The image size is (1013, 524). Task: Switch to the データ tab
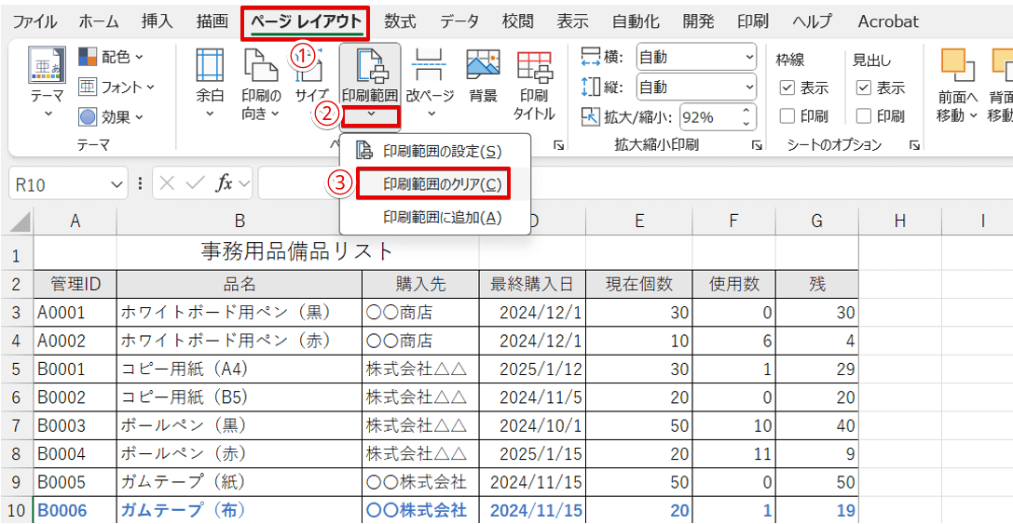pos(459,21)
